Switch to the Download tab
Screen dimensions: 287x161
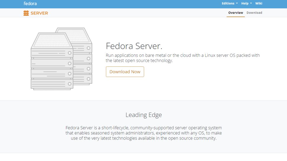[254, 13]
